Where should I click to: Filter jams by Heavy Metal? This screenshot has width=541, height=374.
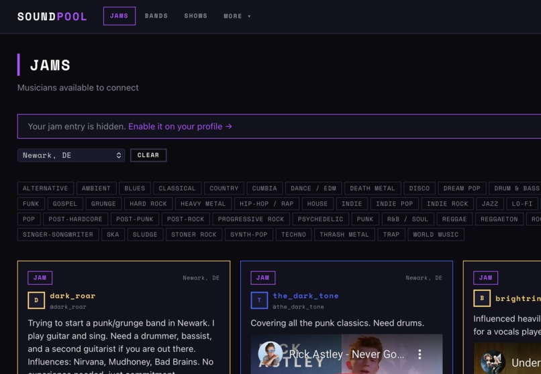(x=203, y=204)
